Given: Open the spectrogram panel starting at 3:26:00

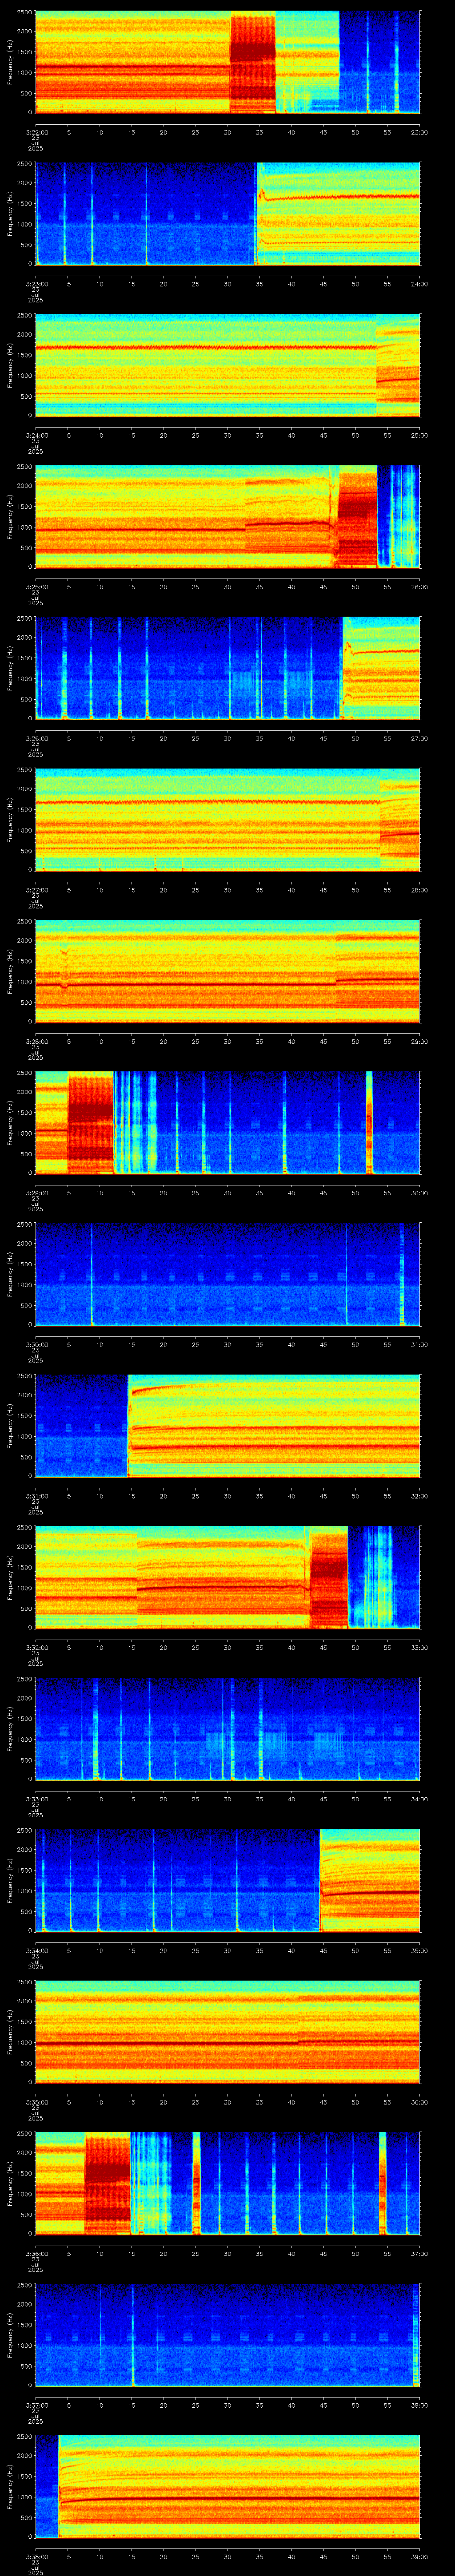Looking at the screenshot, I should point(228,668).
